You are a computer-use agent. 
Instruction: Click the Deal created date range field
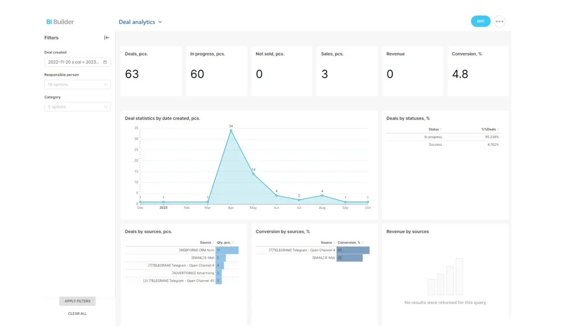pyautogui.click(x=73, y=62)
